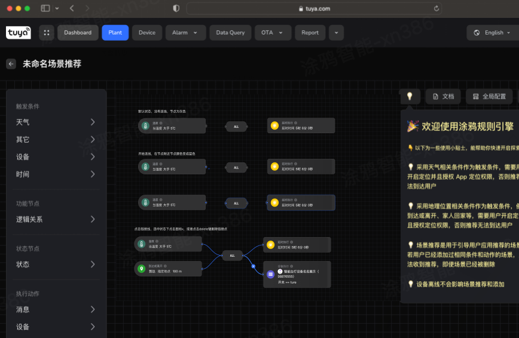Click the scene title 未命名场景推荐
Viewport: 519px width, 338px height.
tap(52, 64)
